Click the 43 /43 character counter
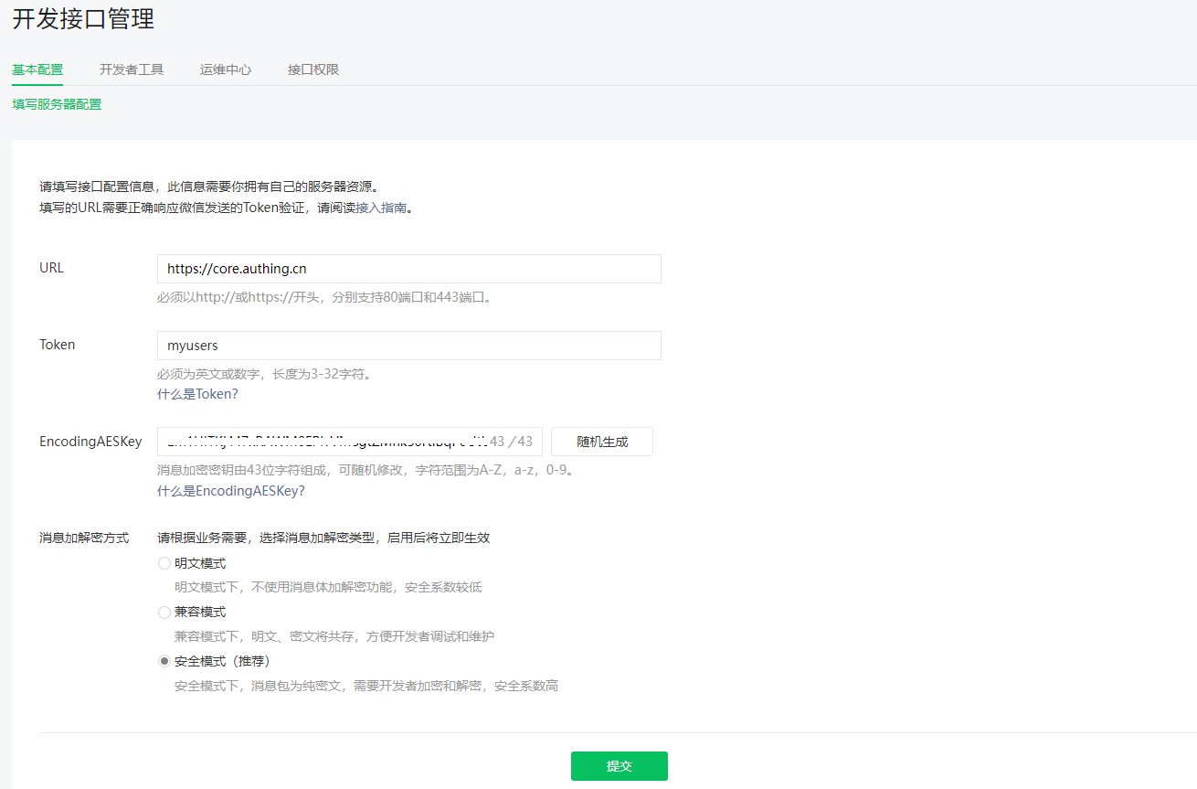The image size is (1197, 789). [512, 442]
